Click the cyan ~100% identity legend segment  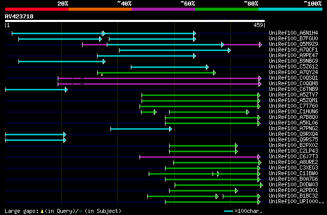(290, 9)
